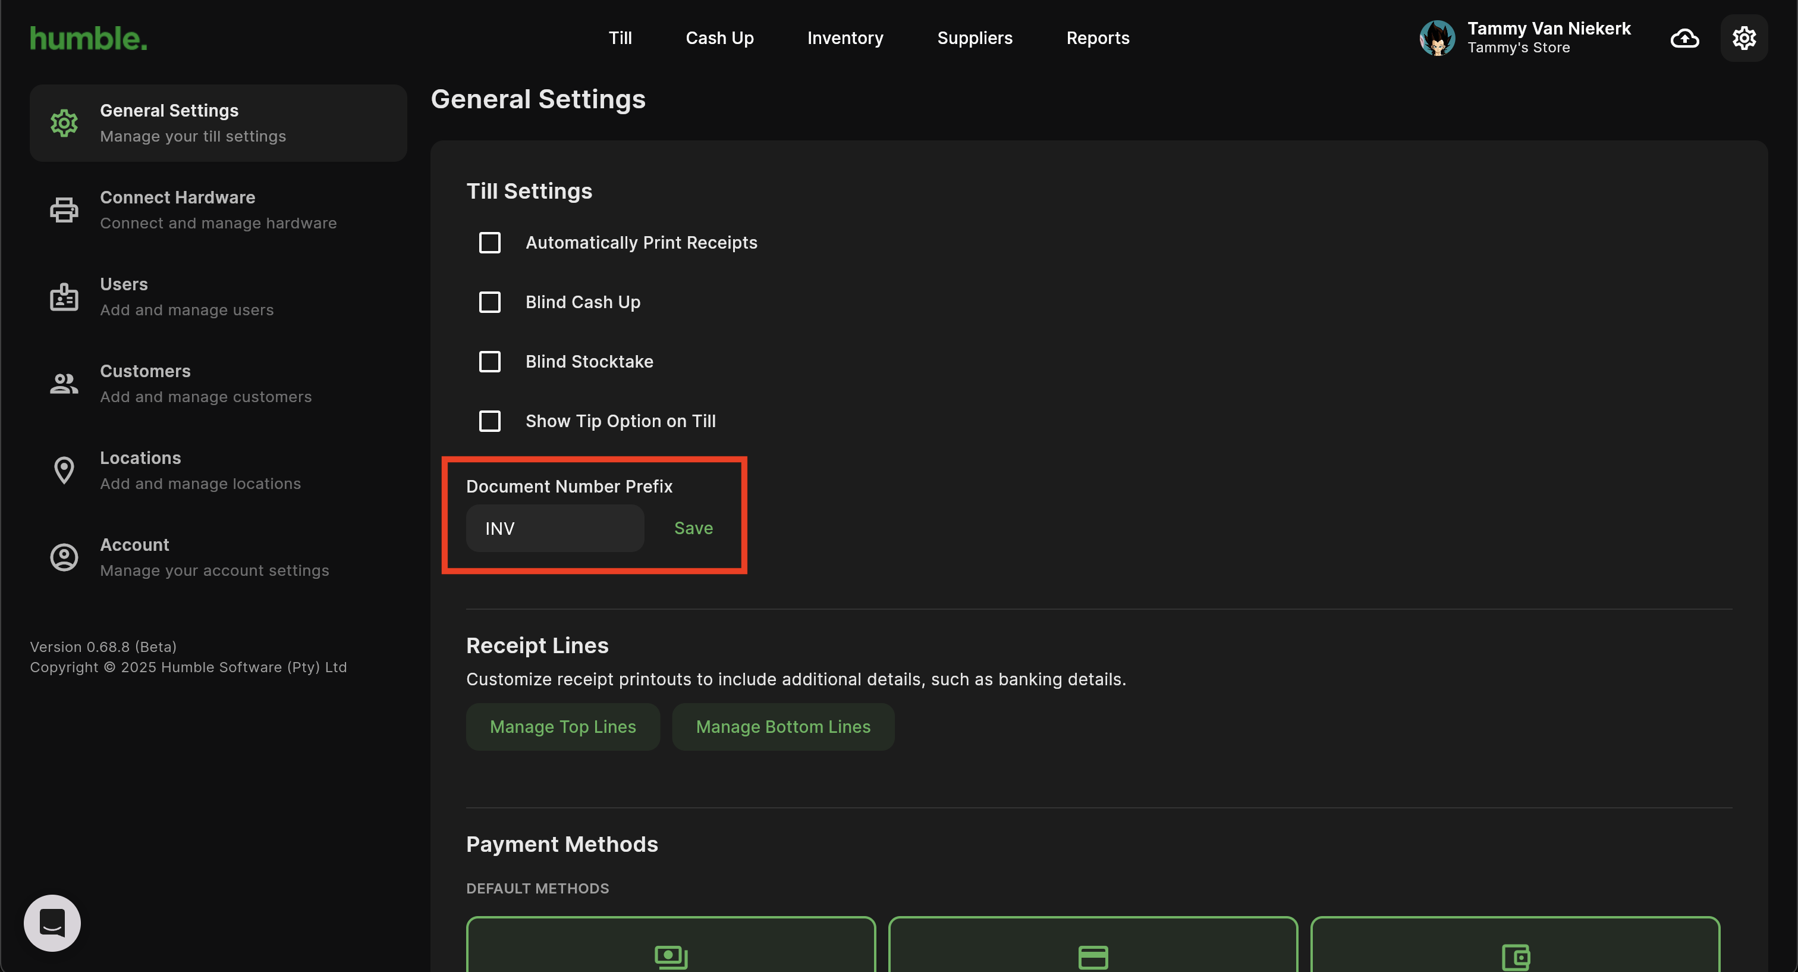
Task: Open settings gear in top bar
Action: (x=1743, y=37)
